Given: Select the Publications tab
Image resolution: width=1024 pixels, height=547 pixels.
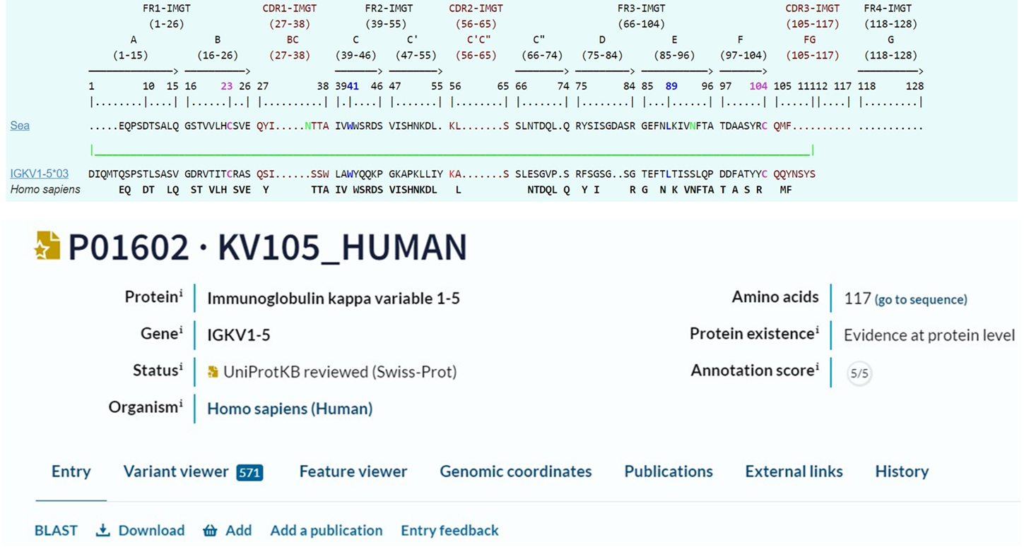Looking at the screenshot, I should 669,471.
